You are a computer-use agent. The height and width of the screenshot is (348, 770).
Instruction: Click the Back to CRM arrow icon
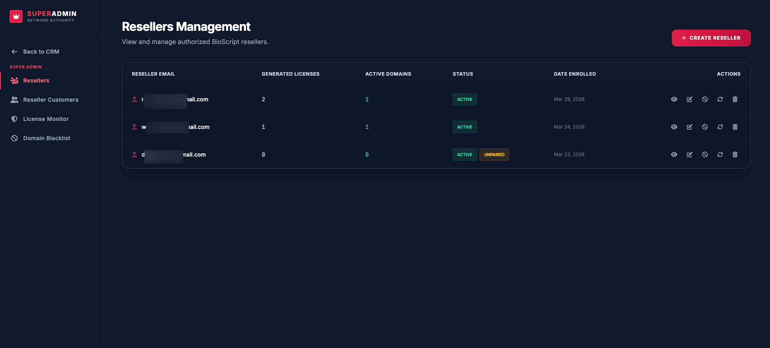coord(14,52)
